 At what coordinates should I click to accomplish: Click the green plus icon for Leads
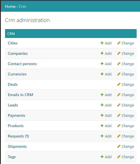(x=102, y=105)
